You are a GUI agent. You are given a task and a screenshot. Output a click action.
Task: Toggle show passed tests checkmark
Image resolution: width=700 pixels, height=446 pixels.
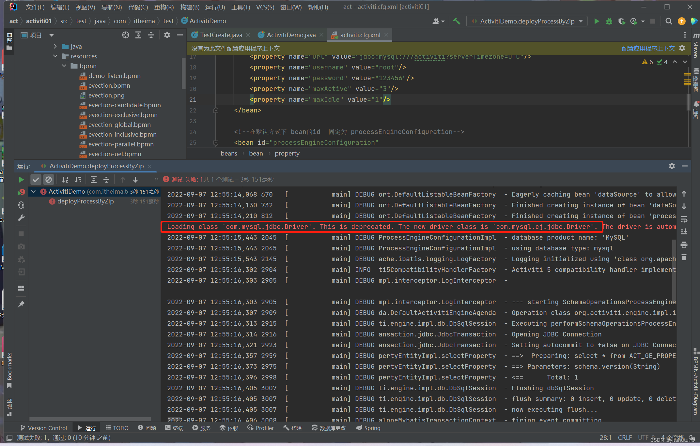pos(36,179)
